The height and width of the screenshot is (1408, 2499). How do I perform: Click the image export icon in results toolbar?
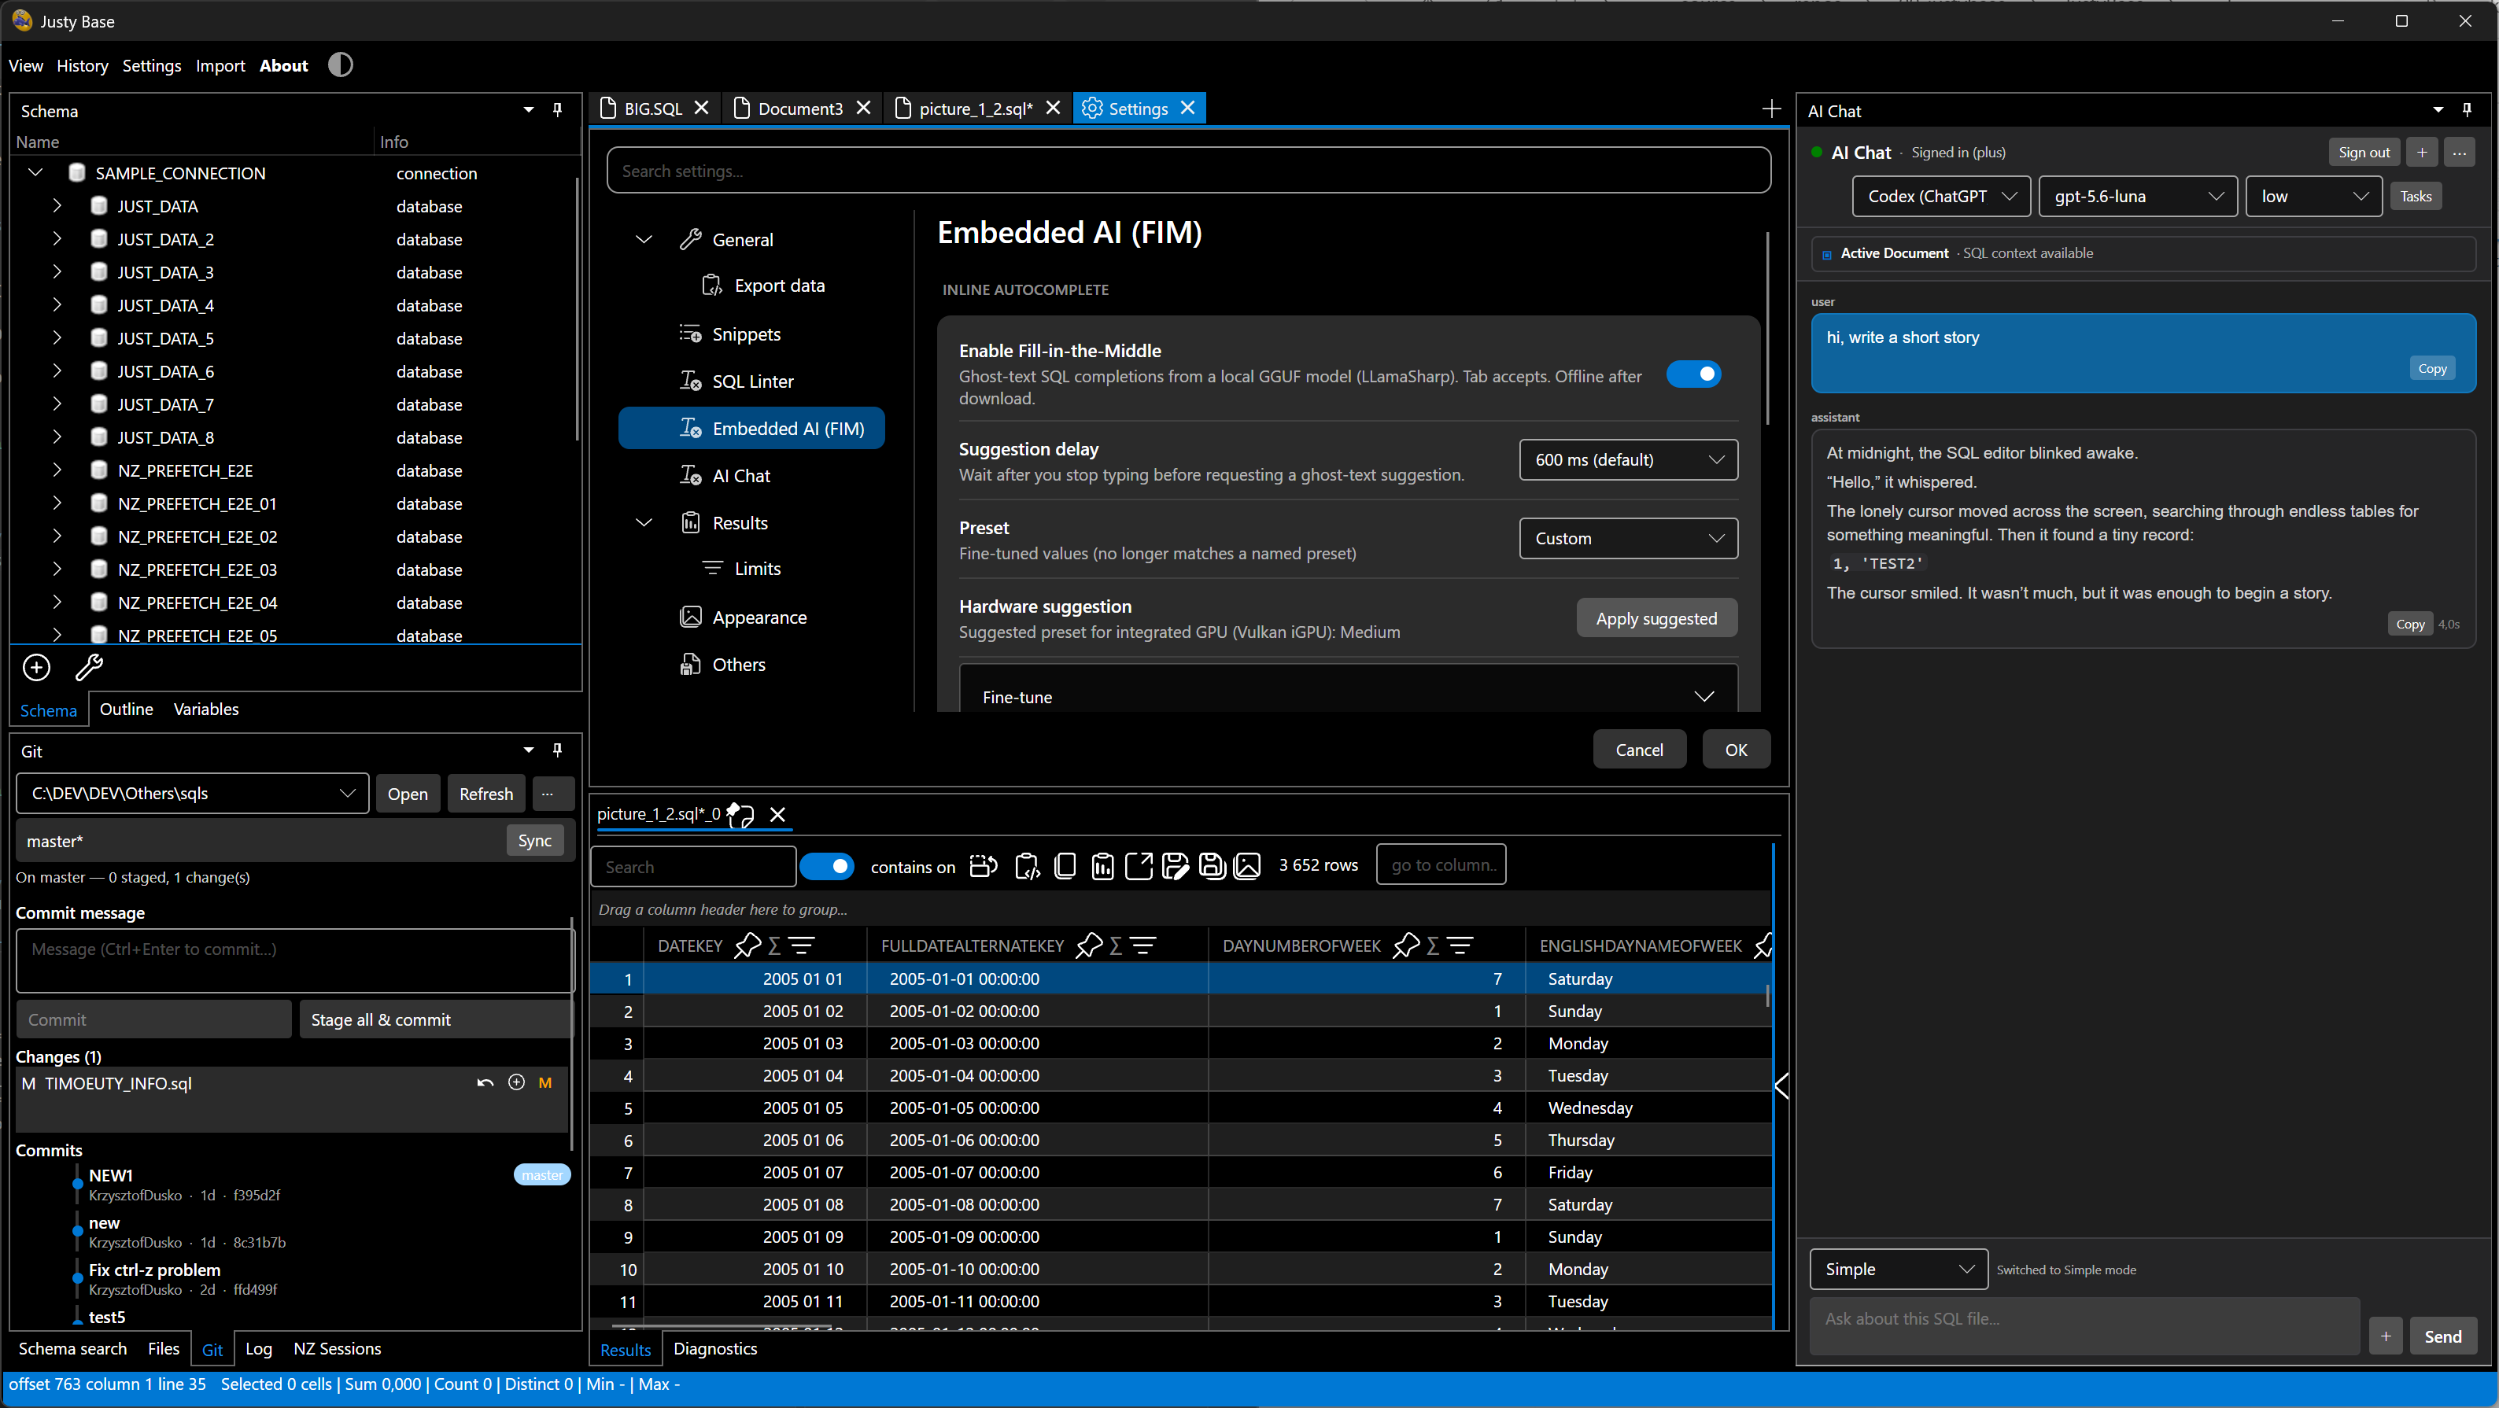tap(1248, 865)
